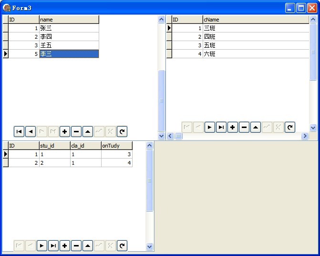Select the 王五 name cell
This screenshot has height=256, width=320.
tap(69, 45)
